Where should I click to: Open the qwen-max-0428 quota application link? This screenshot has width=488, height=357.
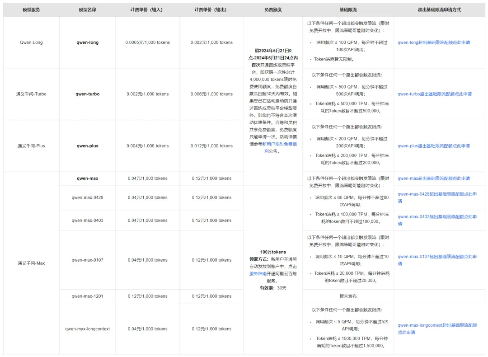436,194
